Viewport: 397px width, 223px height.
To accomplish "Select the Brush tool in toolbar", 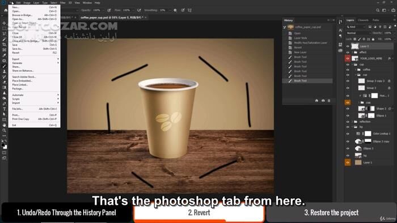I will [x=4, y=66].
